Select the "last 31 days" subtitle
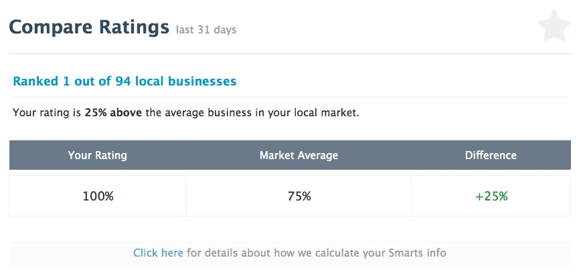583x280 pixels. (206, 30)
